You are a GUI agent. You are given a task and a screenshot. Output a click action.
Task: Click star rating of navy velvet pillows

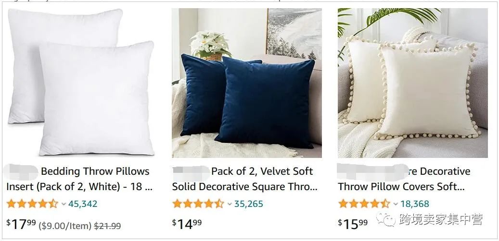coord(198,204)
